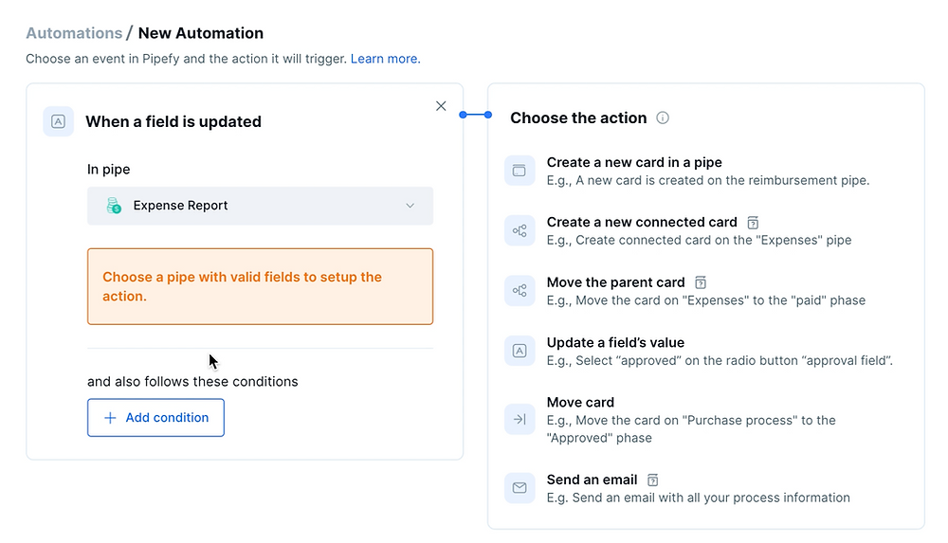Open the Expense Report pipe selector
The image size is (948, 543).
pyautogui.click(x=260, y=206)
